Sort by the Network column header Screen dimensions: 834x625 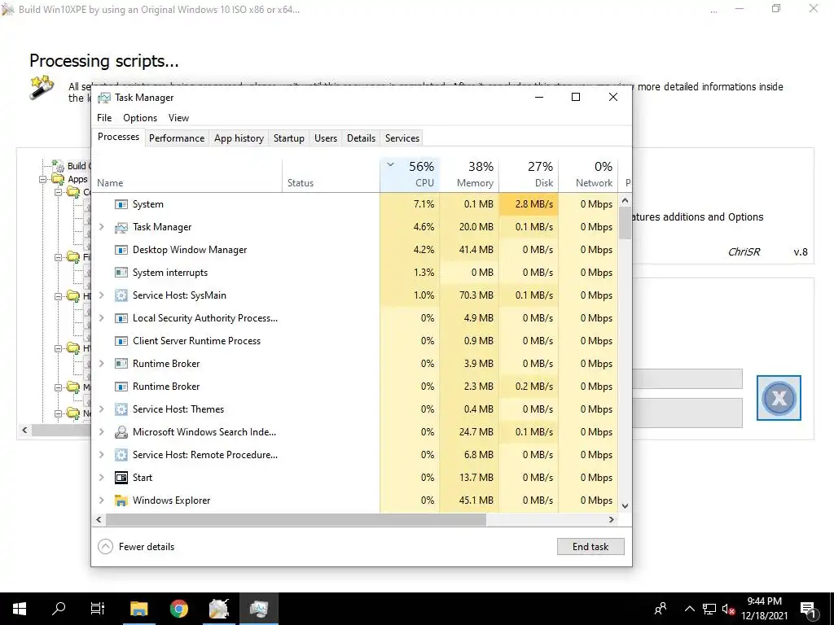(588, 174)
